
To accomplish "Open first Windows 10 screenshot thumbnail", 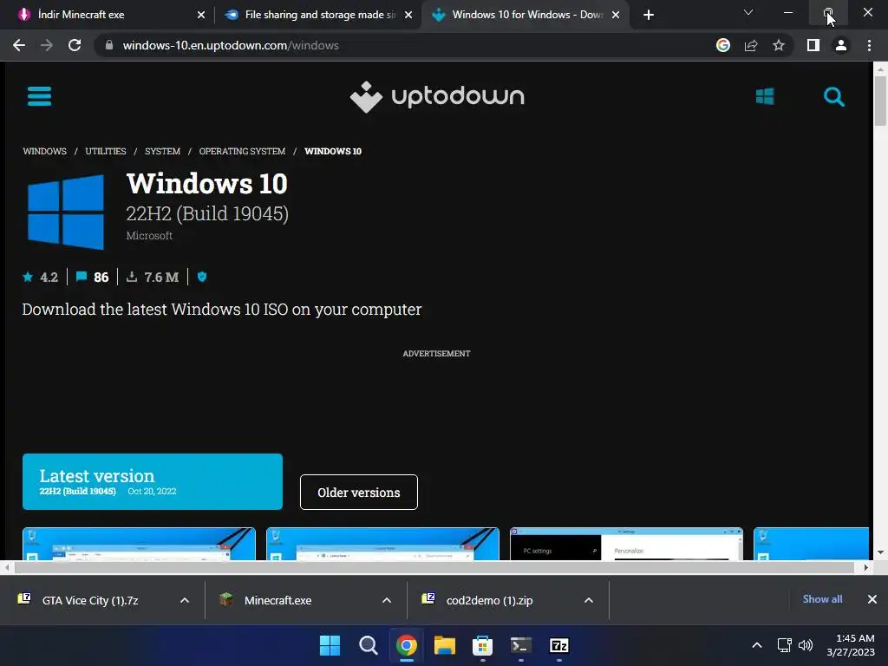I will pyautogui.click(x=139, y=544).
